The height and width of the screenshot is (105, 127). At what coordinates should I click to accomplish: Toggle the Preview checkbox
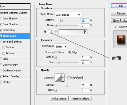pyautogui.click(x=115, y=27)
